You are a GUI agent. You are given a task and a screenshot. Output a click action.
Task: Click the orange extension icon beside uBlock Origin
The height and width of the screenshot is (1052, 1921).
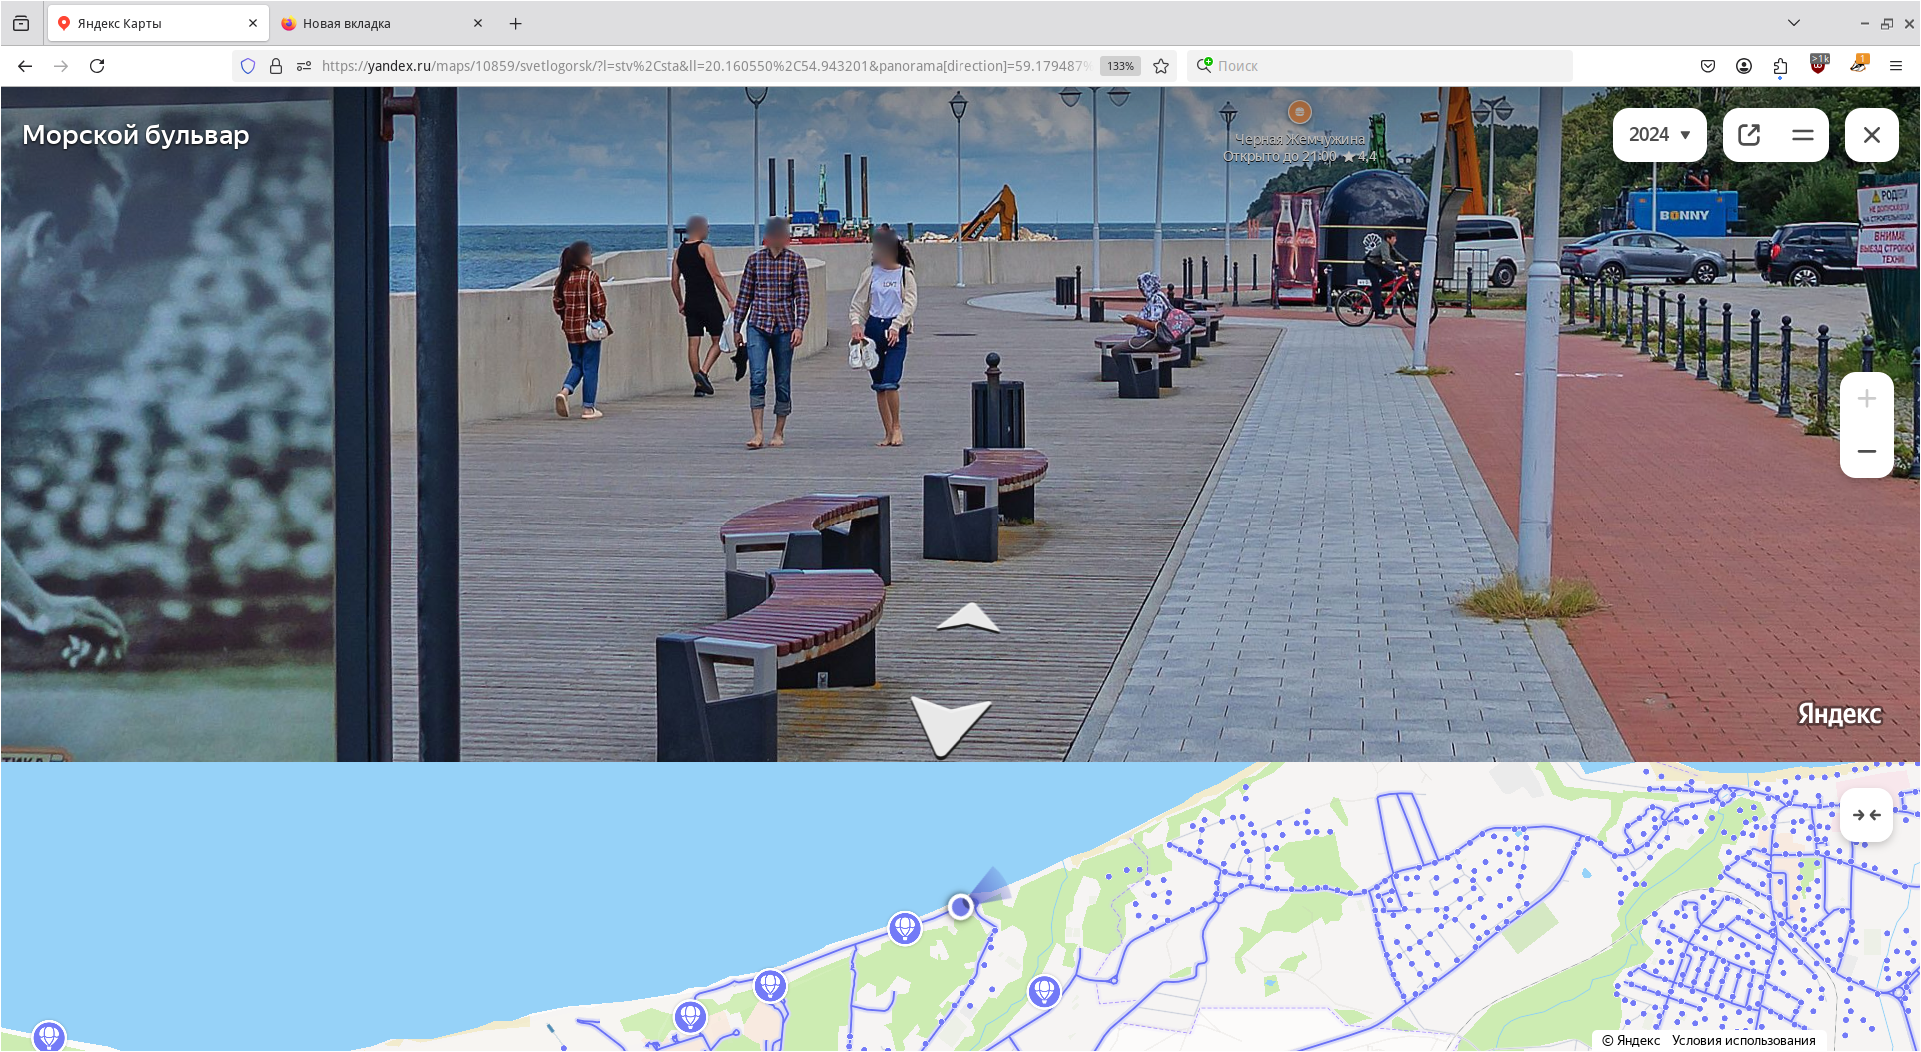(1858, 64)
